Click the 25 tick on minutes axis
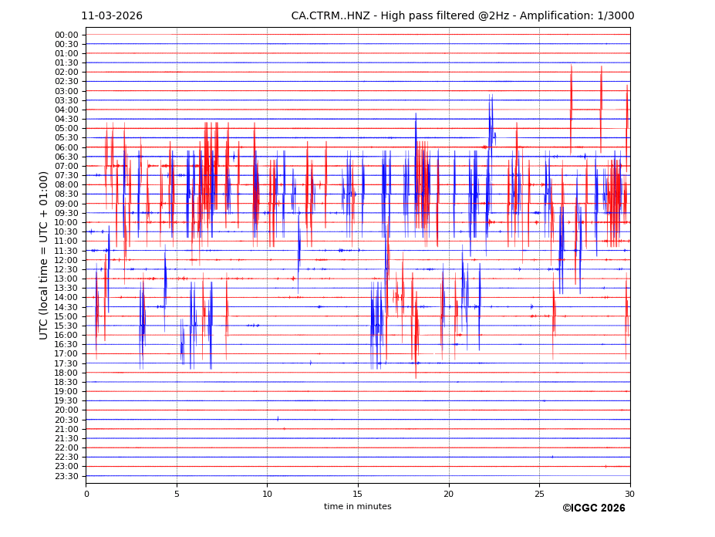The image size is (715, 537). click(x=539, y=493)
